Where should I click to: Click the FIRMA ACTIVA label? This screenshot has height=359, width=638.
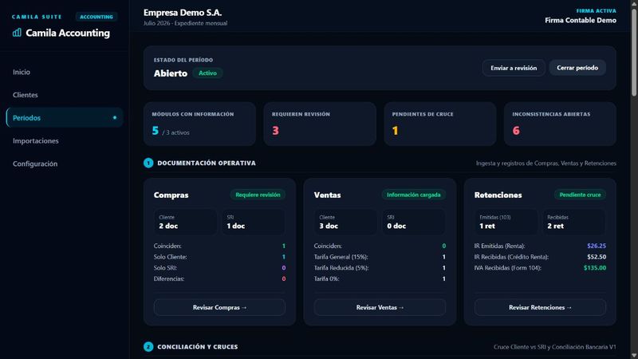point(596,10)
